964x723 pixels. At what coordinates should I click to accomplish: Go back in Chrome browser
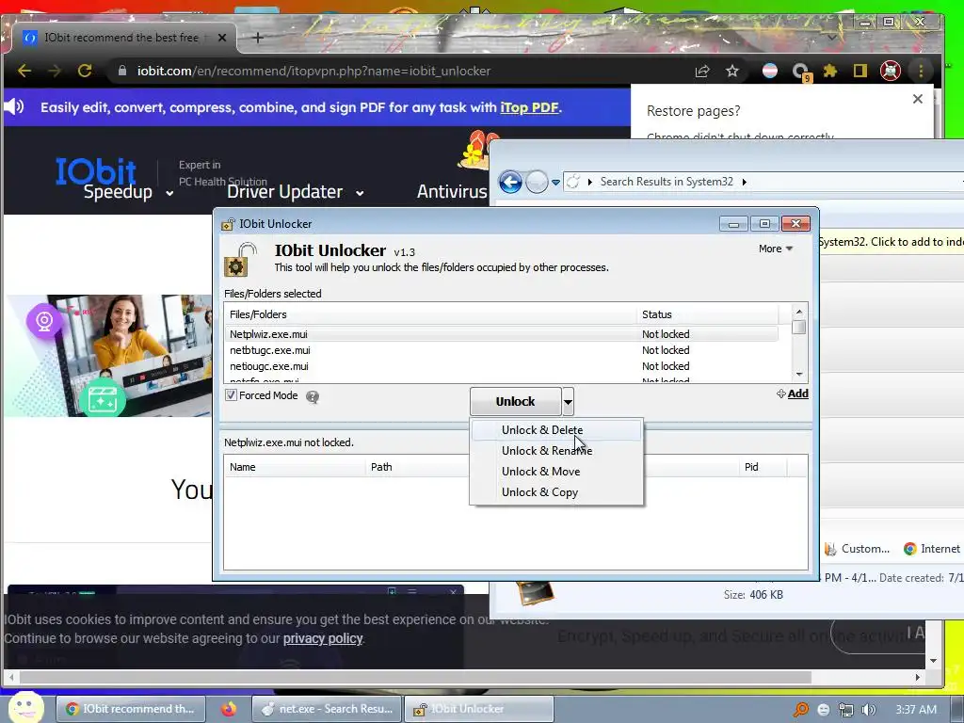[24, 71]
